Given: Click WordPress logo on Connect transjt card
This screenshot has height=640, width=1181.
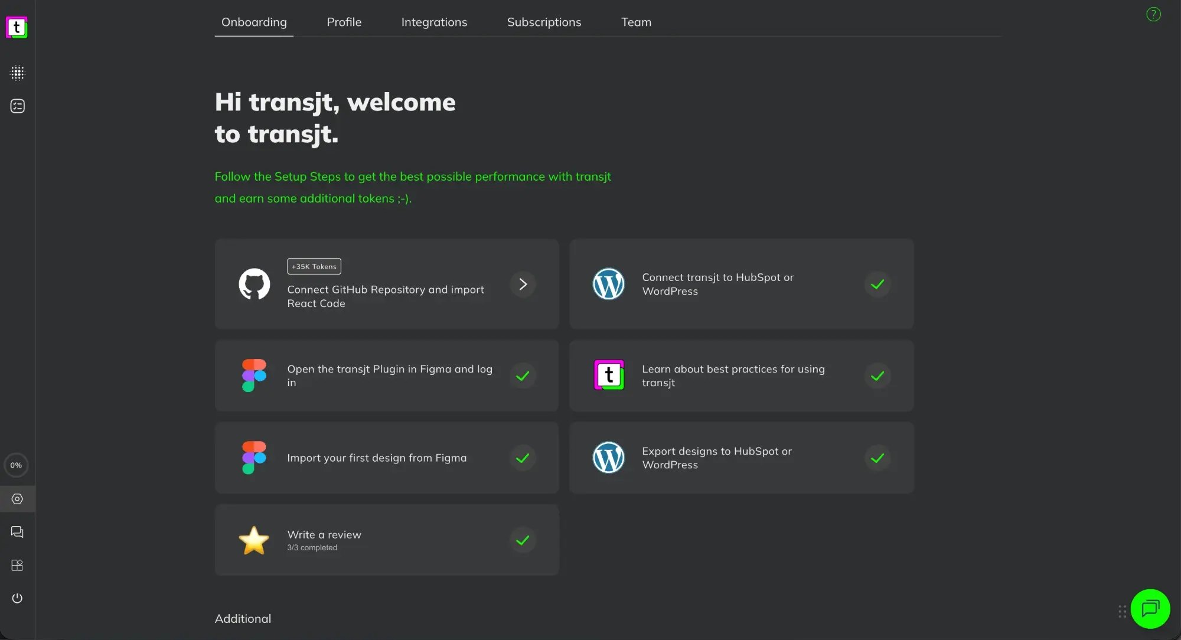Looking at the screenshot, I should (609, 284).
